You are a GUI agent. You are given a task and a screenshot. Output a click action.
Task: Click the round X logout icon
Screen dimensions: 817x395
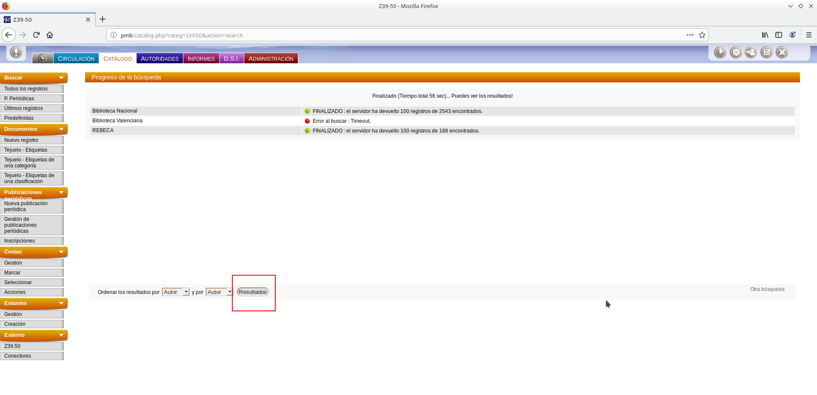tap(782, 52)
